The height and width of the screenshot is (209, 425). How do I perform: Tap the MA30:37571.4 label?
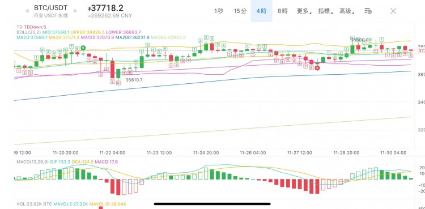coord(64,37)
